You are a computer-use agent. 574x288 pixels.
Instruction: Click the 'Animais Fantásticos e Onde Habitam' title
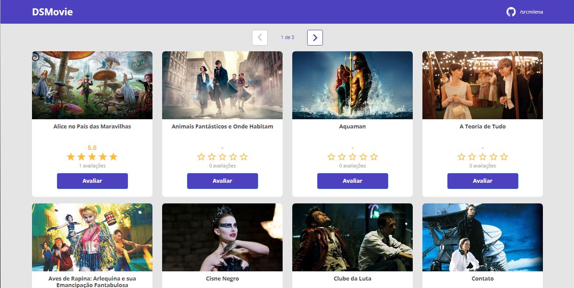tap(222, 127)
